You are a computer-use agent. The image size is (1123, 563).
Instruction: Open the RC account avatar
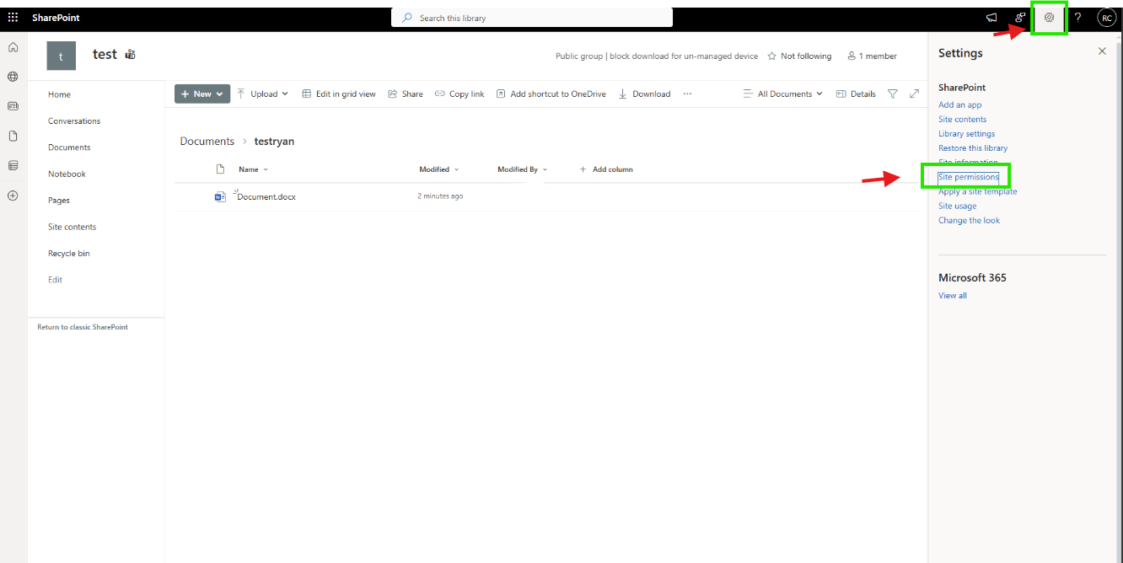[x=1106, y=17]
